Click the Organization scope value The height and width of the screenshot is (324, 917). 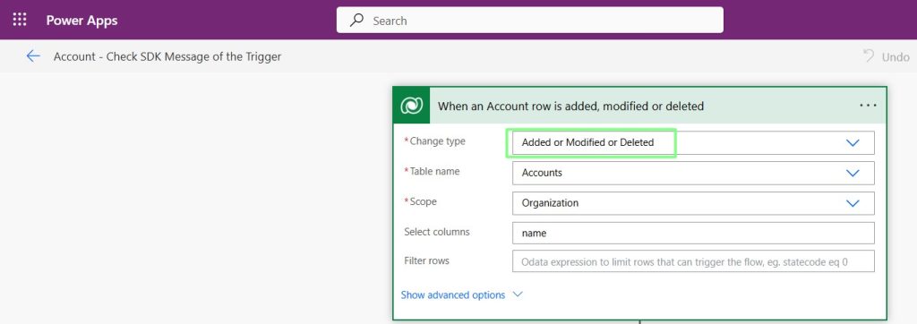pyautogui.click(x=550, y=203)
